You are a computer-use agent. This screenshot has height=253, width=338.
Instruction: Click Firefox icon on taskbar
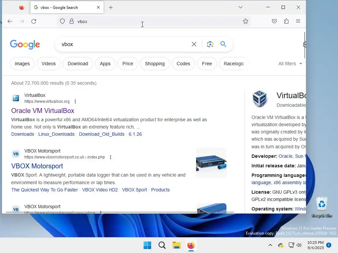[191, 245]
